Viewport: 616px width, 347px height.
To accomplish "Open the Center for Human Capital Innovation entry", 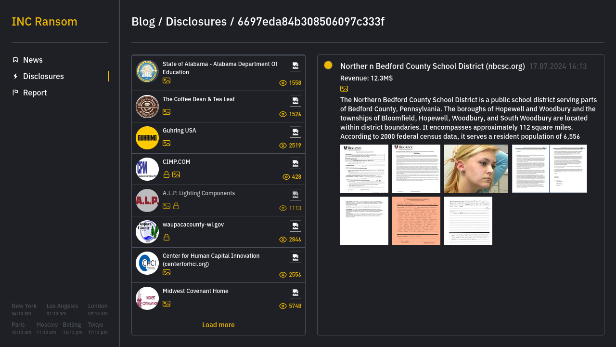I will click(211, 260).
